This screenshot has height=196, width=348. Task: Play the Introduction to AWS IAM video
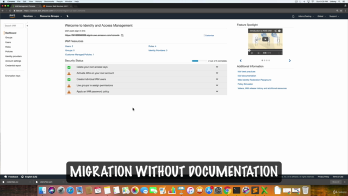(265, 39)
